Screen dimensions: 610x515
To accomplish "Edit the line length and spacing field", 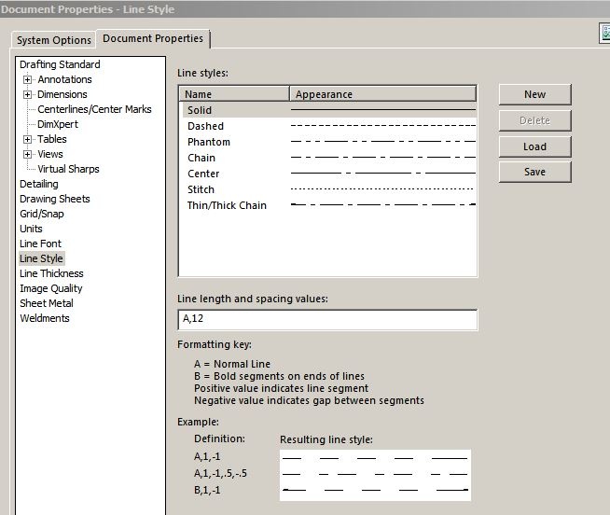I will 327,319.
